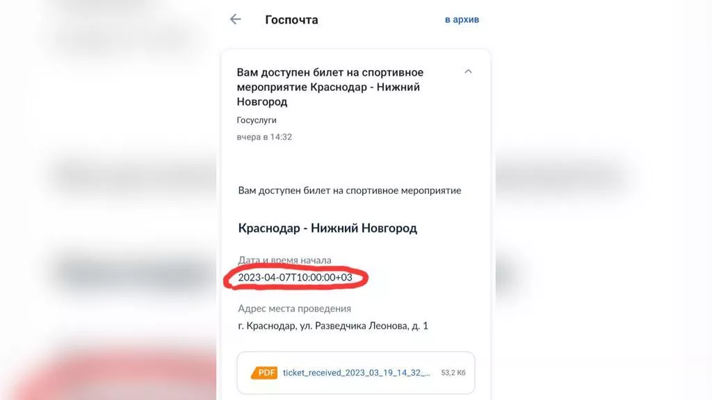This screenshot has height=400, width=712.
Task: Collapse the message with the chevron
Action: [468, 72]
